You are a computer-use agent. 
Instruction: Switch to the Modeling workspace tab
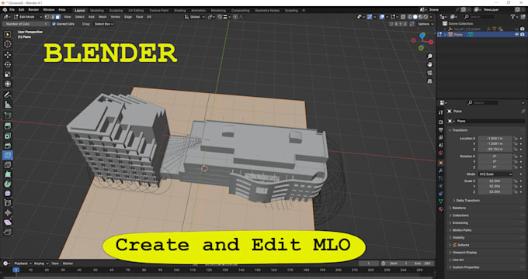coord(97,10)
